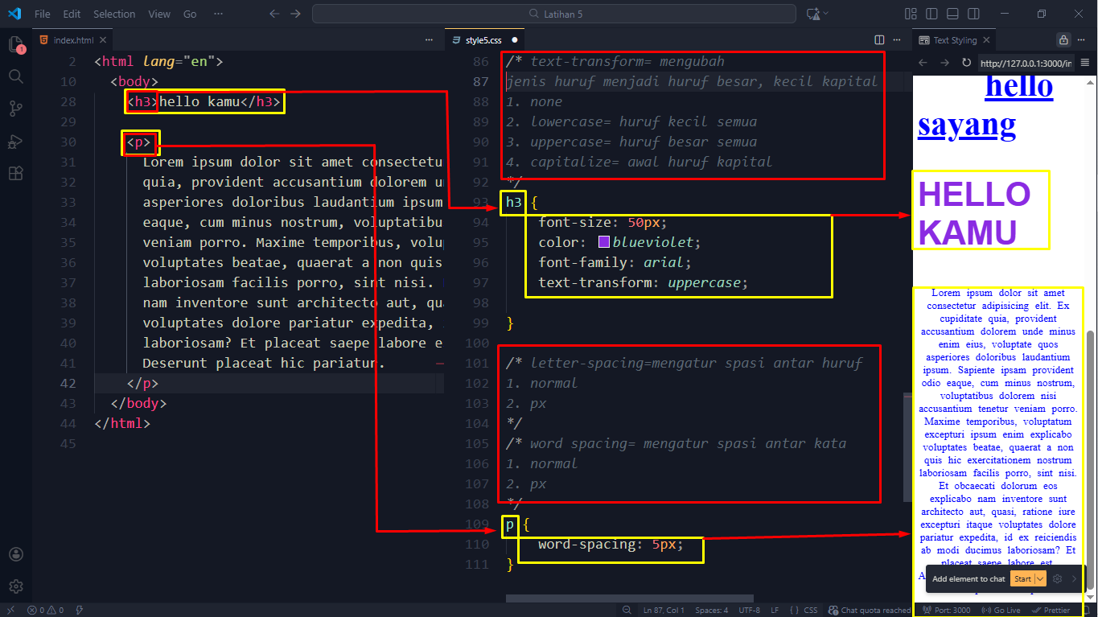Open the Source Control view
The width and height of the screenshot is (1098, 617).
[15, 109]
